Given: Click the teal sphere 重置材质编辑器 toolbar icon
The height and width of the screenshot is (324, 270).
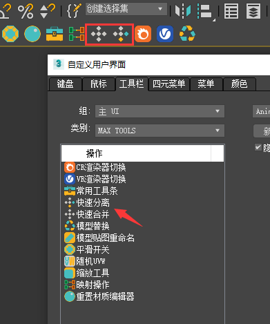Looking at the screenshot, I should click(x=32, y=34).
